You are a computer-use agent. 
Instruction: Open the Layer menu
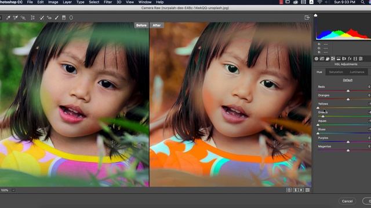pos(67,2)
